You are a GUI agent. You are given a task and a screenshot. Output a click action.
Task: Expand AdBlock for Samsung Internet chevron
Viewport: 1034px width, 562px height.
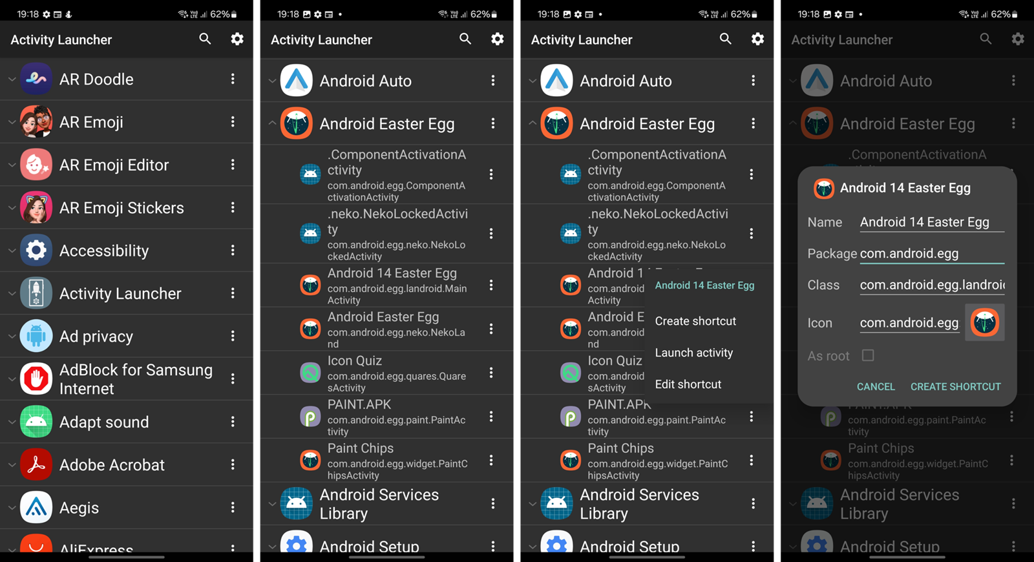(x=12, y=379)
